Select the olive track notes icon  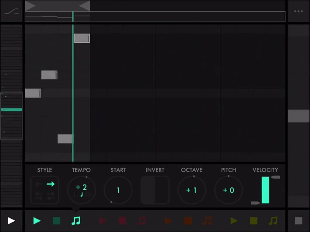click(273, 221)
